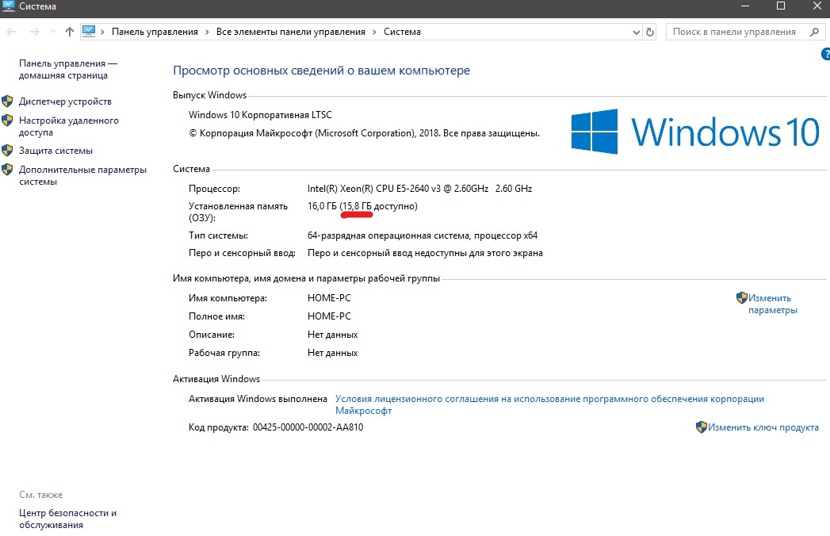
Task: Click the processor value 'Intel(R) Xeon(R) CPU E5-2640 v3'
Action: click(x=420, y=189)
